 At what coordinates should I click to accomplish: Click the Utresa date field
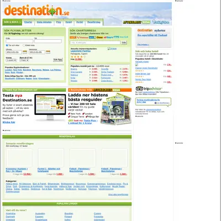point(14,52)
